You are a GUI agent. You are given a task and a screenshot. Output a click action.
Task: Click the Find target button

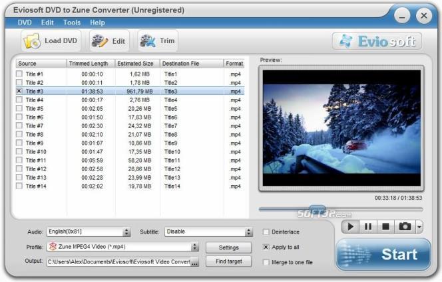228,261
